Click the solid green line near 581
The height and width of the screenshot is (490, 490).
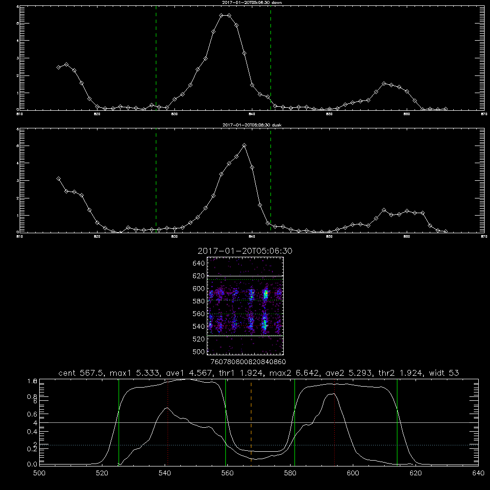tap(294, 422)
